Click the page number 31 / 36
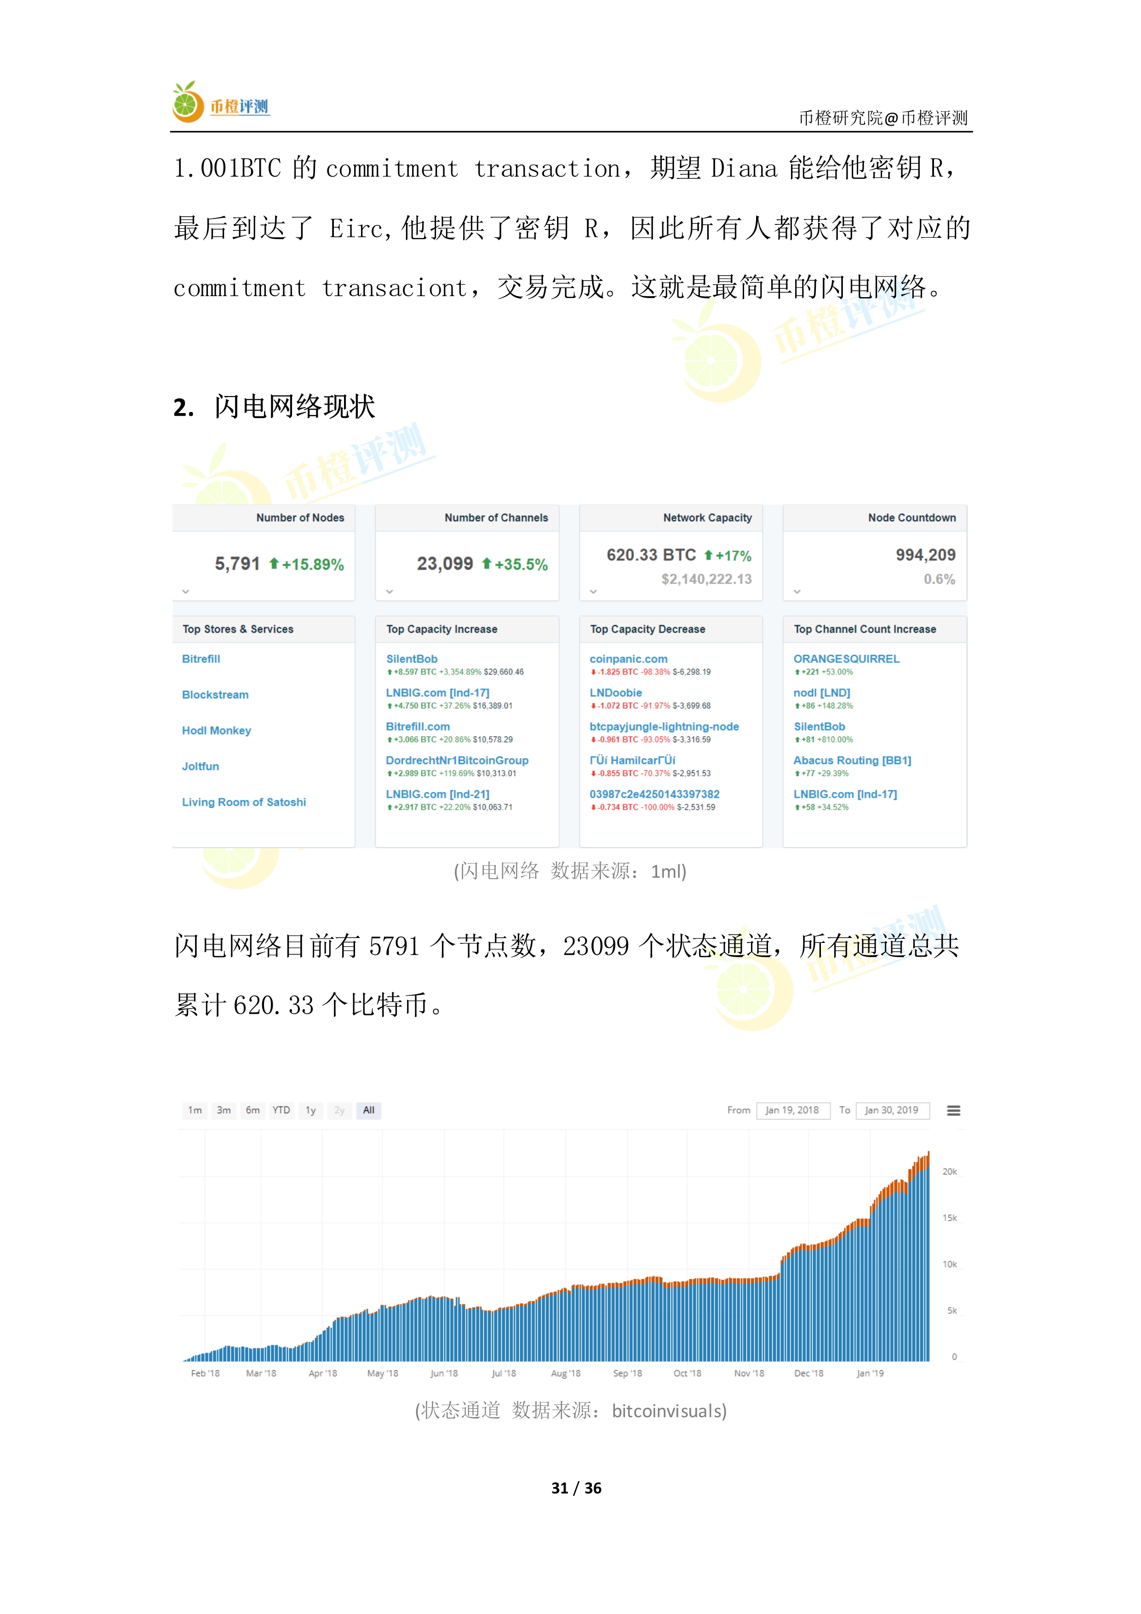The image size is (1141, 1614). coord(576,1488)
